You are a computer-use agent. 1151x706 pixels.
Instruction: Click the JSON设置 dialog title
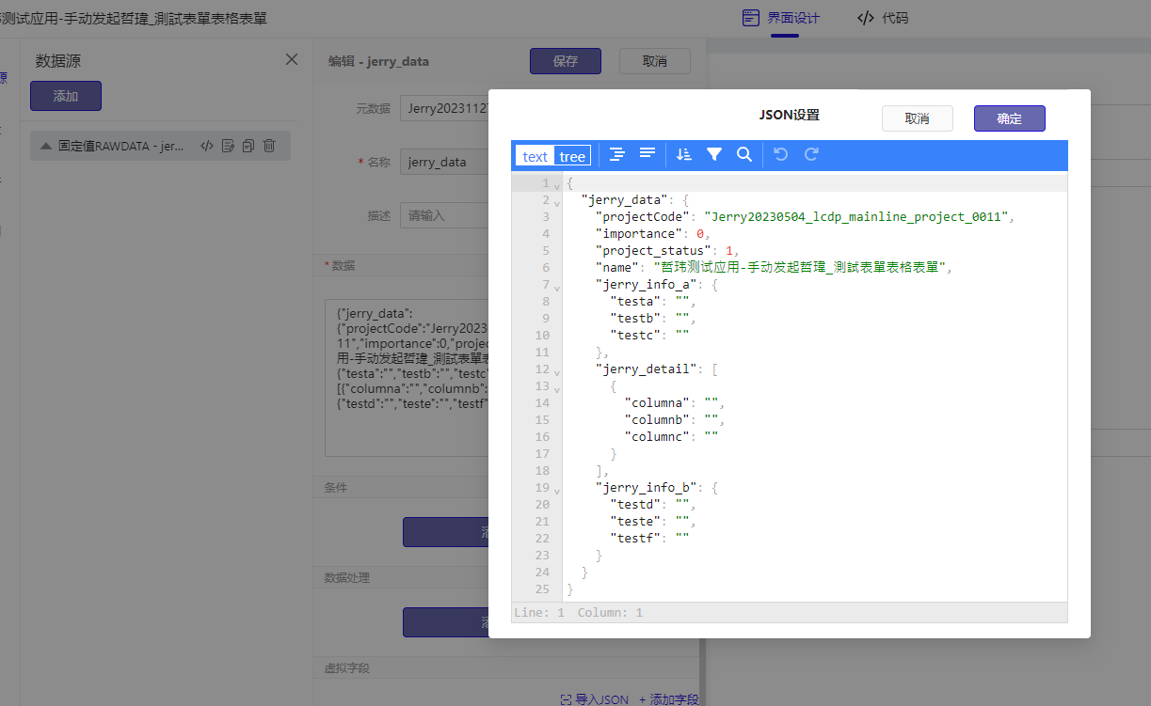[x=790, y=115]
